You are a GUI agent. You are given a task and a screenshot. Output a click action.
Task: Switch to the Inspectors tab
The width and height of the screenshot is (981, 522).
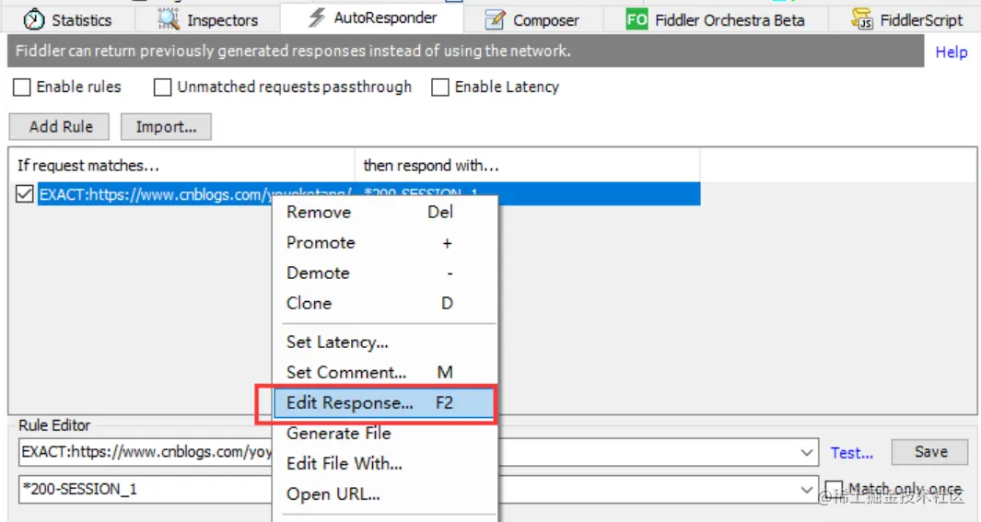(207, 20)
